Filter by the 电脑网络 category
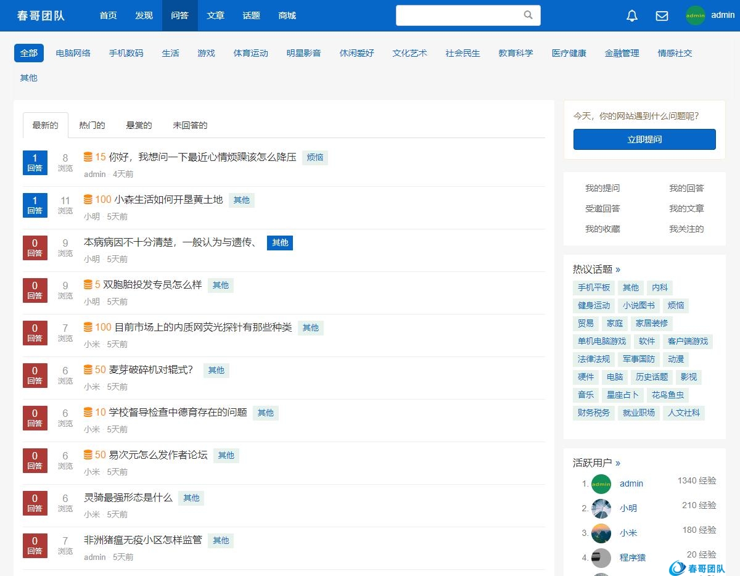Image resolution: width=740 pixels, height=576 pixels. pos(73,53)
